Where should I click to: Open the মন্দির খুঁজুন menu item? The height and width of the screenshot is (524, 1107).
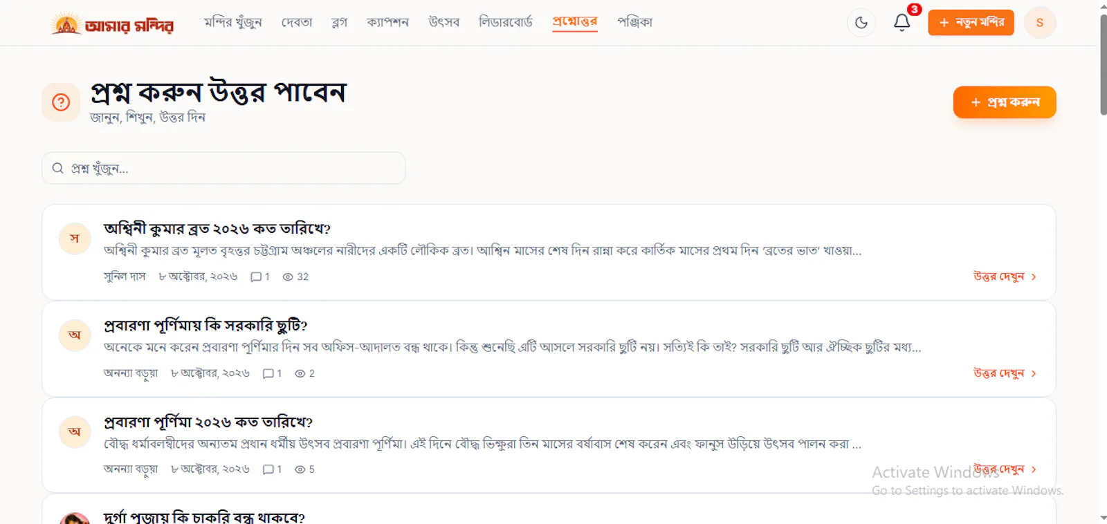click(233, 23)
